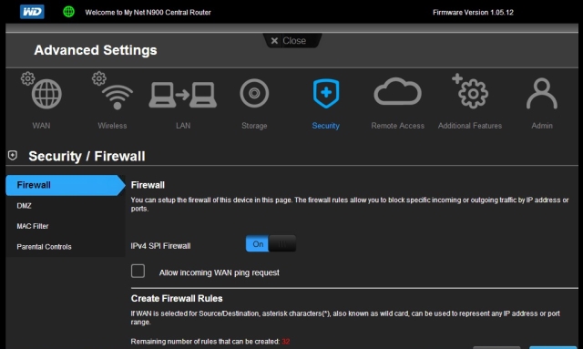Click the remaining rules count 32
The width and height of the screenshot is (583, 349).
tap(285, 342)
